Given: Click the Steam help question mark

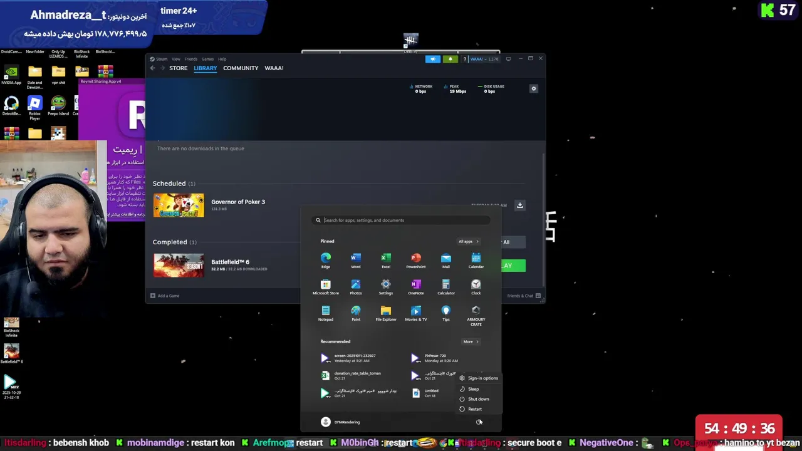Looking at the screenshot, I should point(464,59).
